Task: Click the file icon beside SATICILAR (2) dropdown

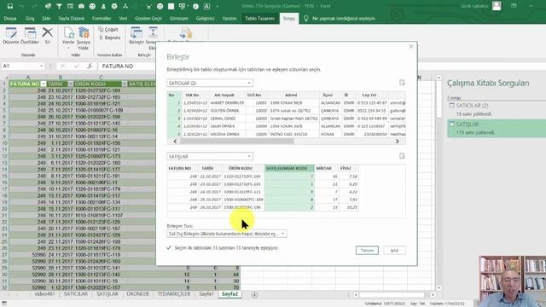Action: point(402,83)
